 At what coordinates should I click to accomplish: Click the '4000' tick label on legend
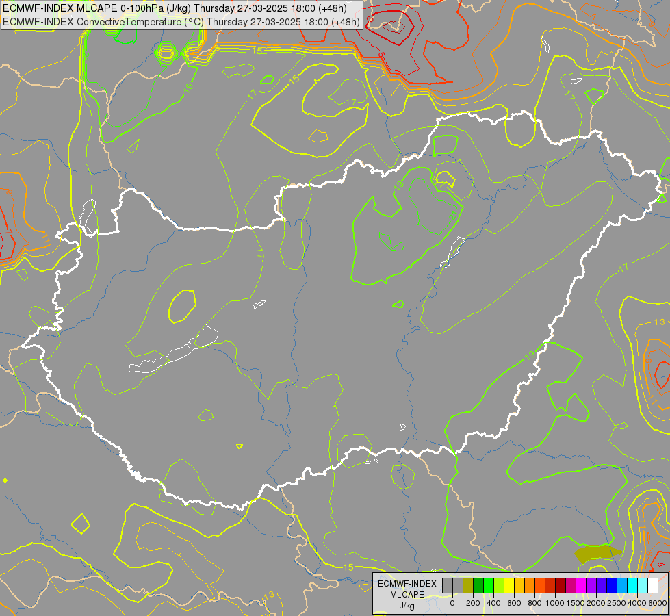pos(637,603)
